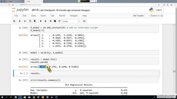Screen dimensions: 177x99
Task: Click the Logout button
Action: pos(159,10)
